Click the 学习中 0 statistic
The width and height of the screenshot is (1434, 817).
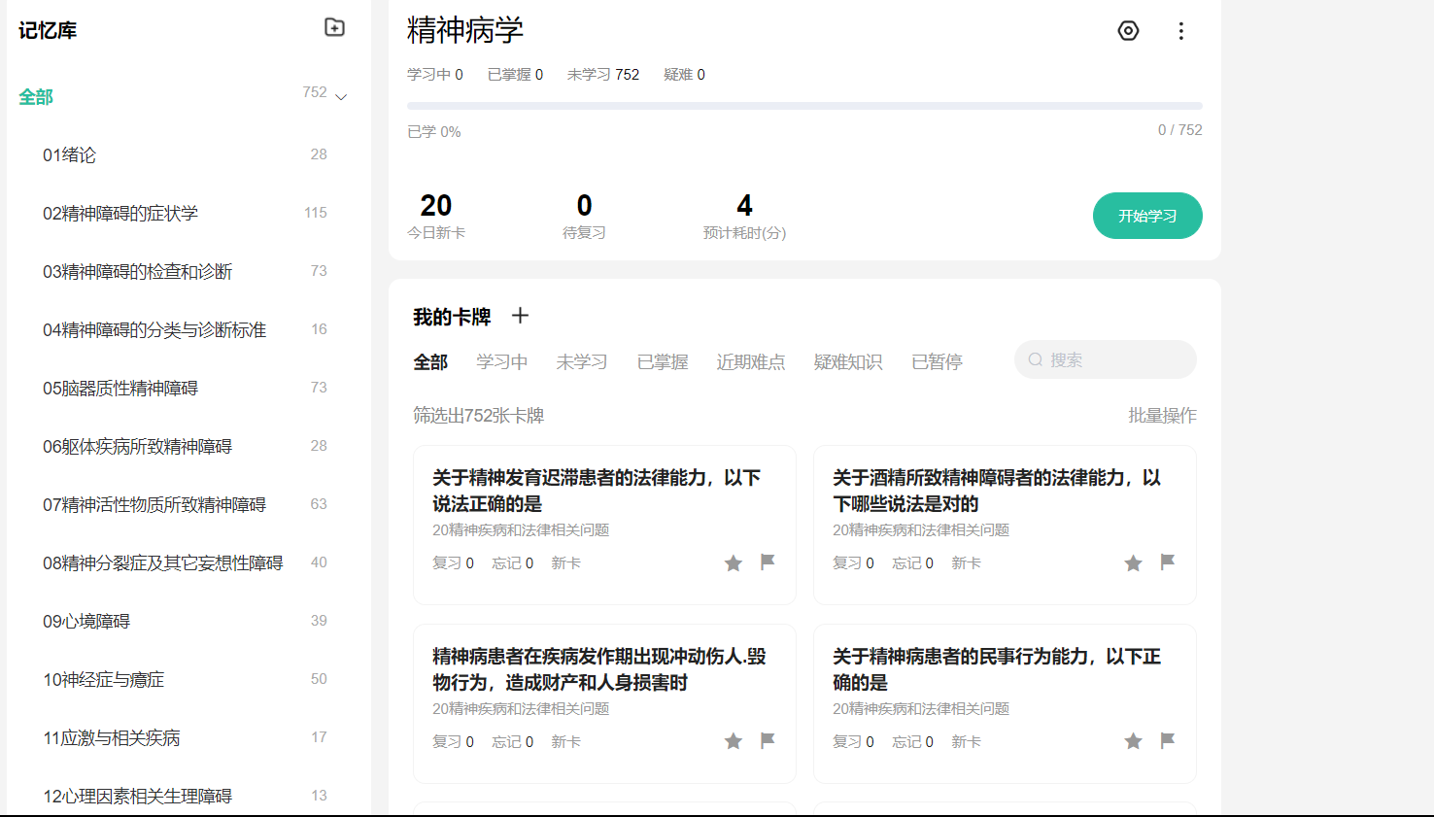coord(435,75)
